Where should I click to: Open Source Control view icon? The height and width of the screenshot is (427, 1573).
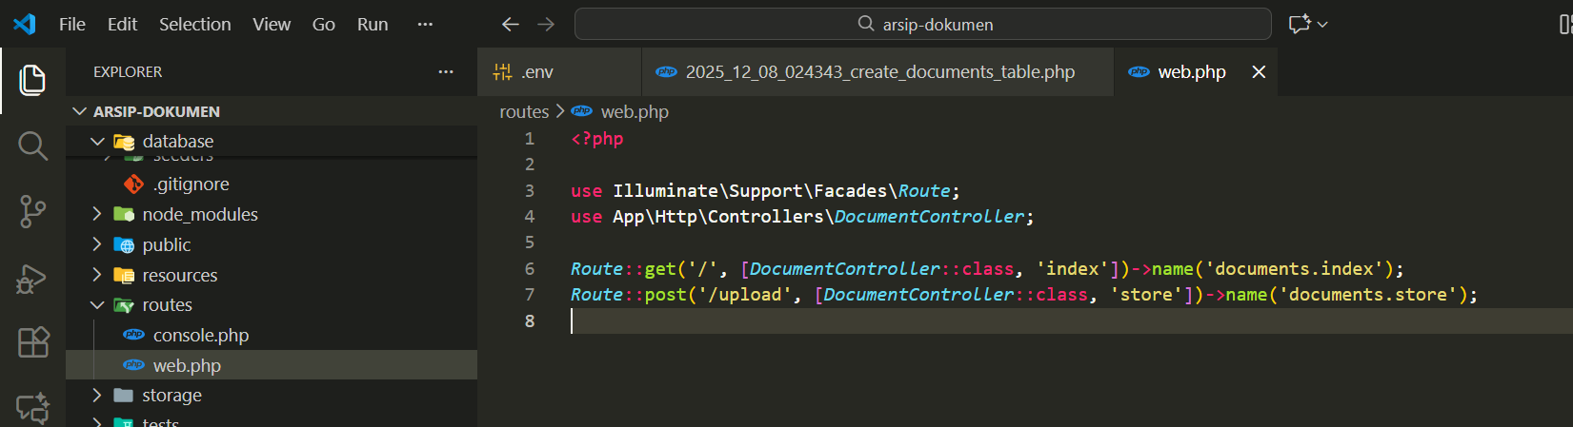pos(32,211)
